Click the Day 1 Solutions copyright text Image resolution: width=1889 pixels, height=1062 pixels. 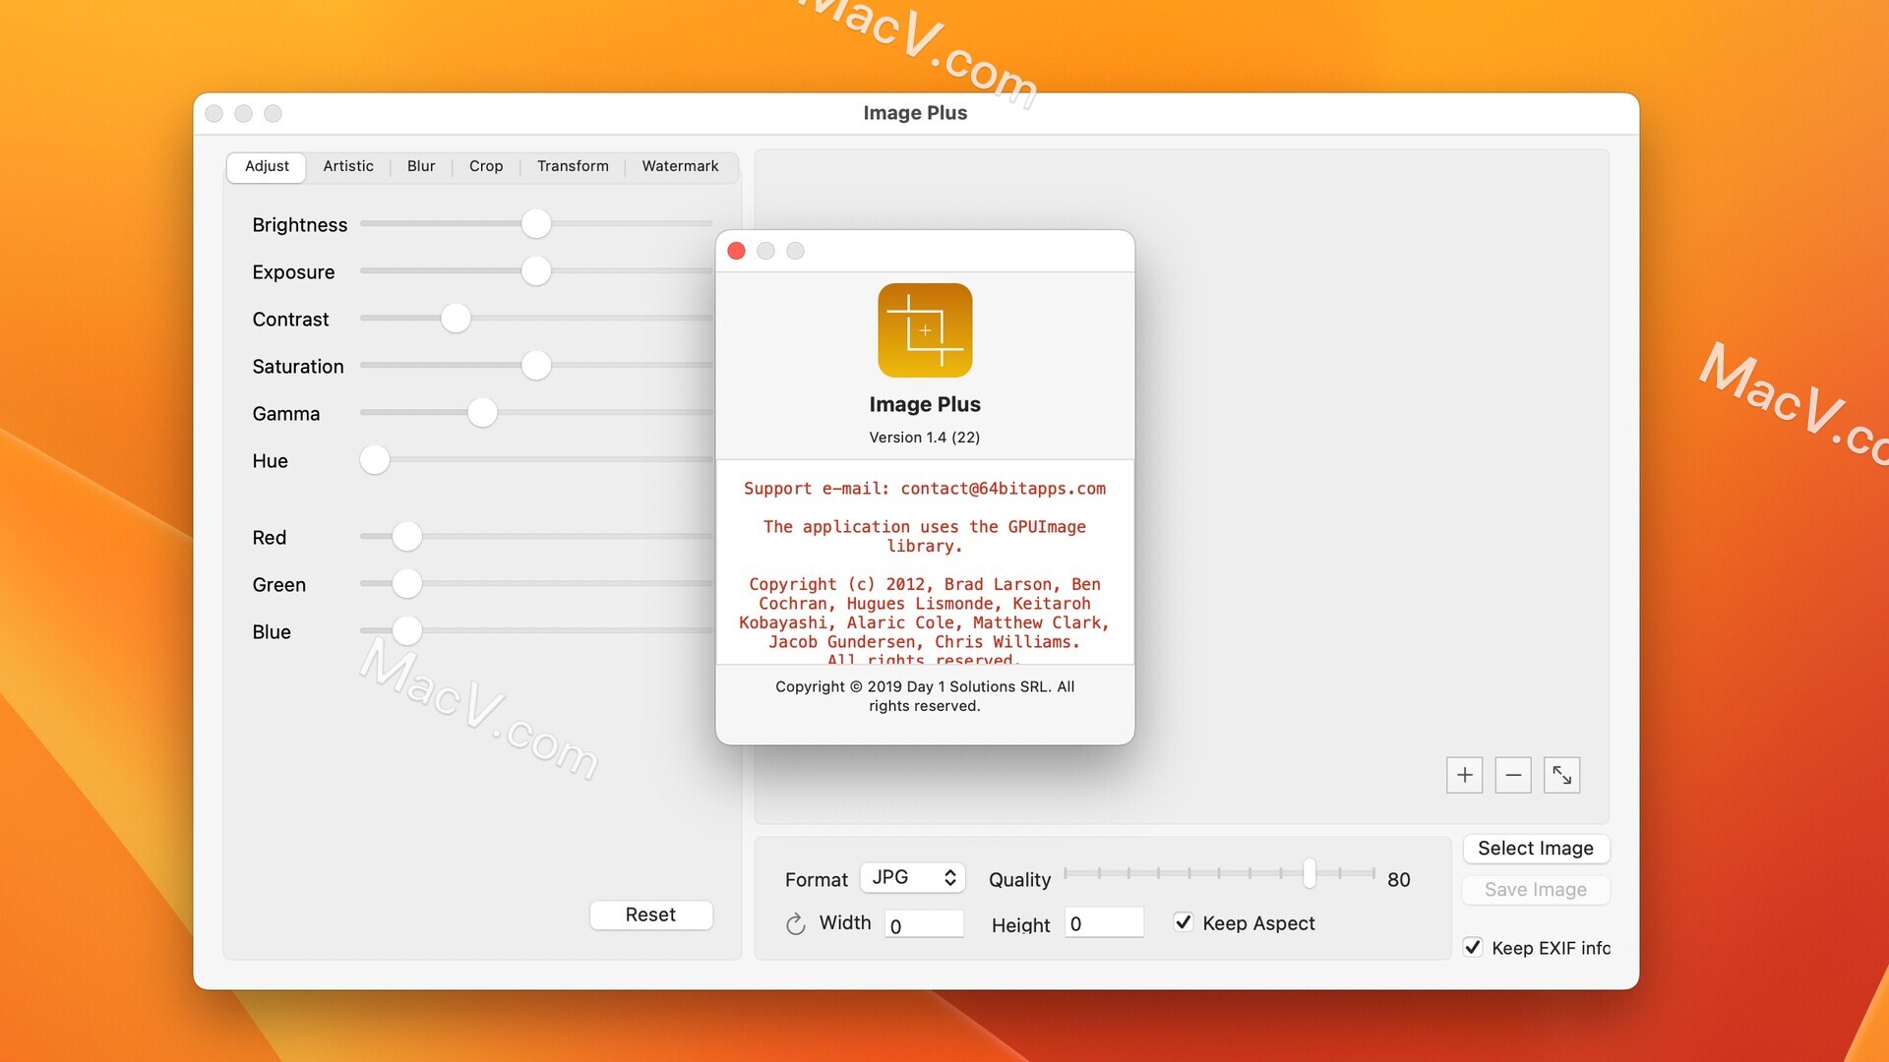click(x=925, y=696)
